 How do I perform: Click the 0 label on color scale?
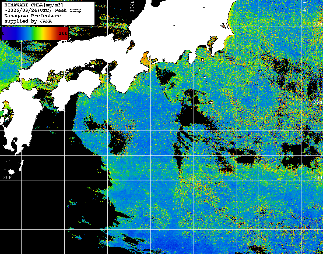point(3,33)
